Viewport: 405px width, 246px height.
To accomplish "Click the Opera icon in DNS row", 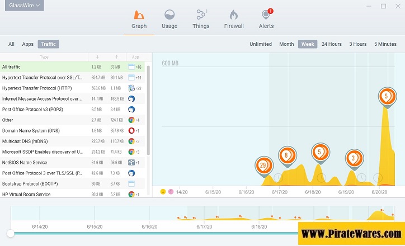I will click(131, 130).
